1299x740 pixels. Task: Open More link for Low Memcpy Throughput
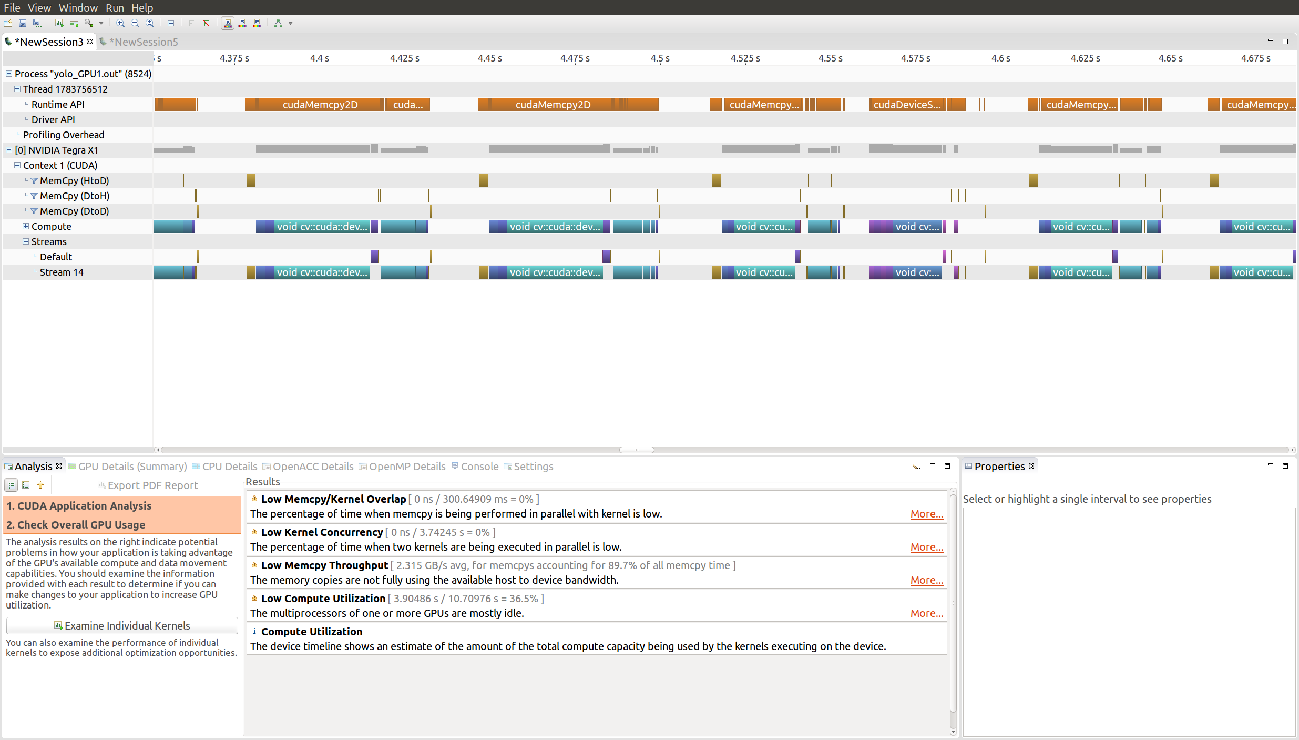click(926, 580)
